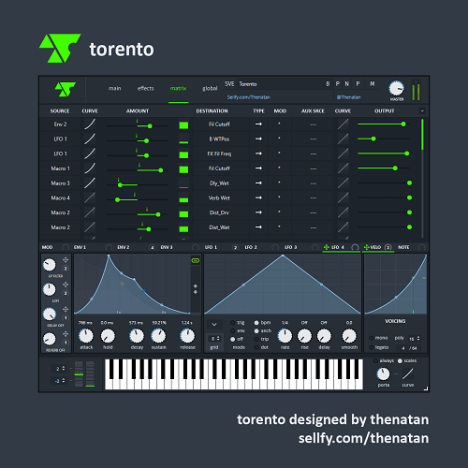Adjust the Env 2 output slider
The image size is (468, 468).
coord(384,124)
